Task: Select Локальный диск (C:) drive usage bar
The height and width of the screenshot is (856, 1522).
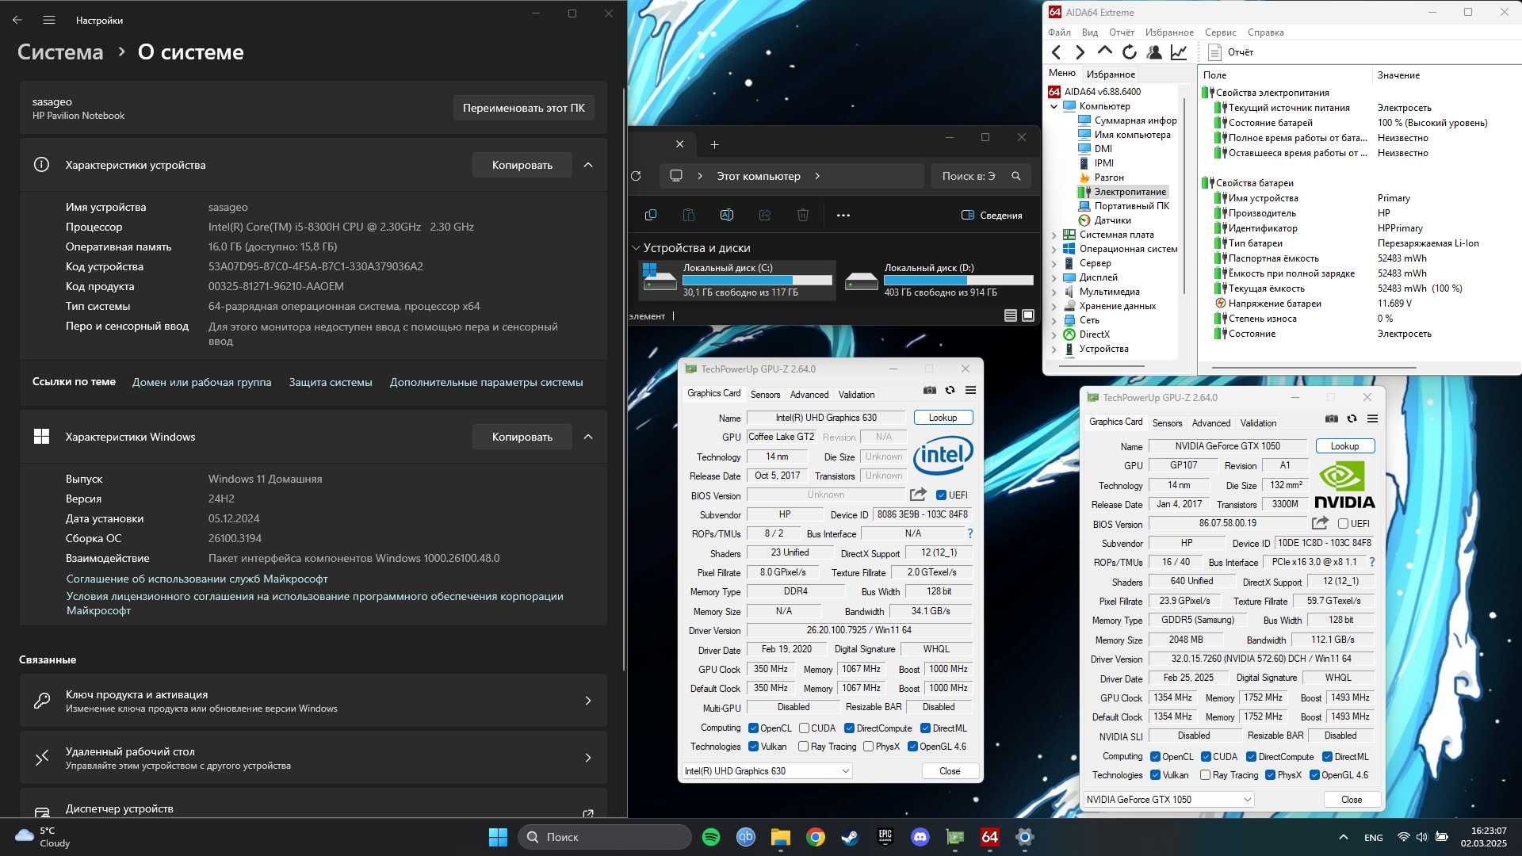Action: (757, 280)
